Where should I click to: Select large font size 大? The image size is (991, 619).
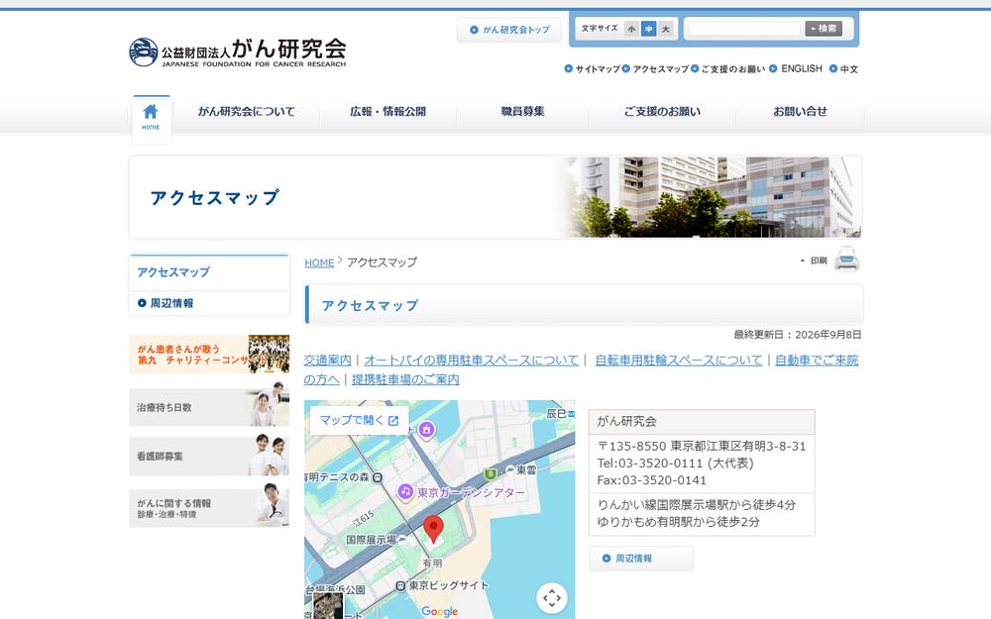point(666,29)
